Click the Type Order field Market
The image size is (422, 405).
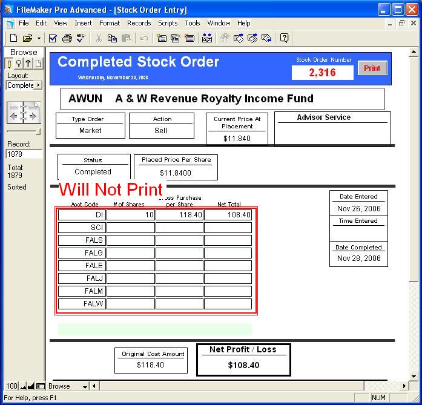pos(90,131)
